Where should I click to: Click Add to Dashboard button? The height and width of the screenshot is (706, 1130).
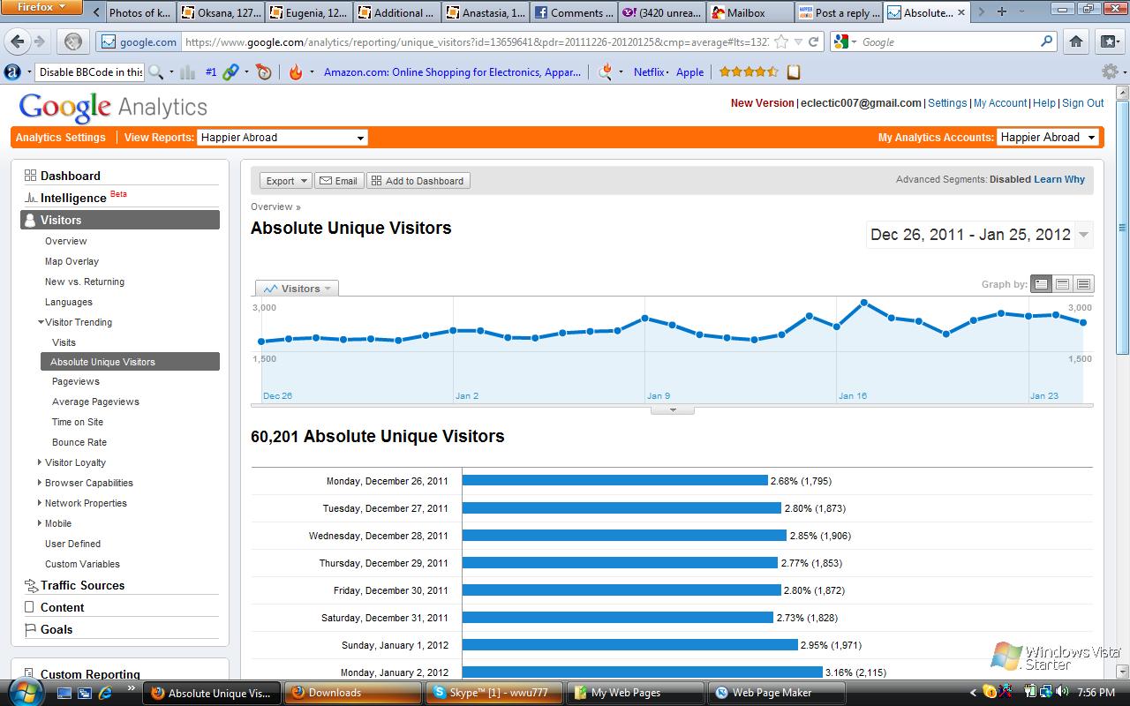pos(418,181)
